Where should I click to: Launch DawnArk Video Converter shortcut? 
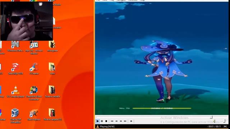[34, 93]
